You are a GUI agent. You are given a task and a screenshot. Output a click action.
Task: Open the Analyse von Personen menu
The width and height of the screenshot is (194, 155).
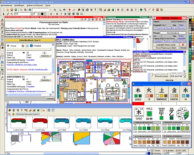[x=35, y=5]
